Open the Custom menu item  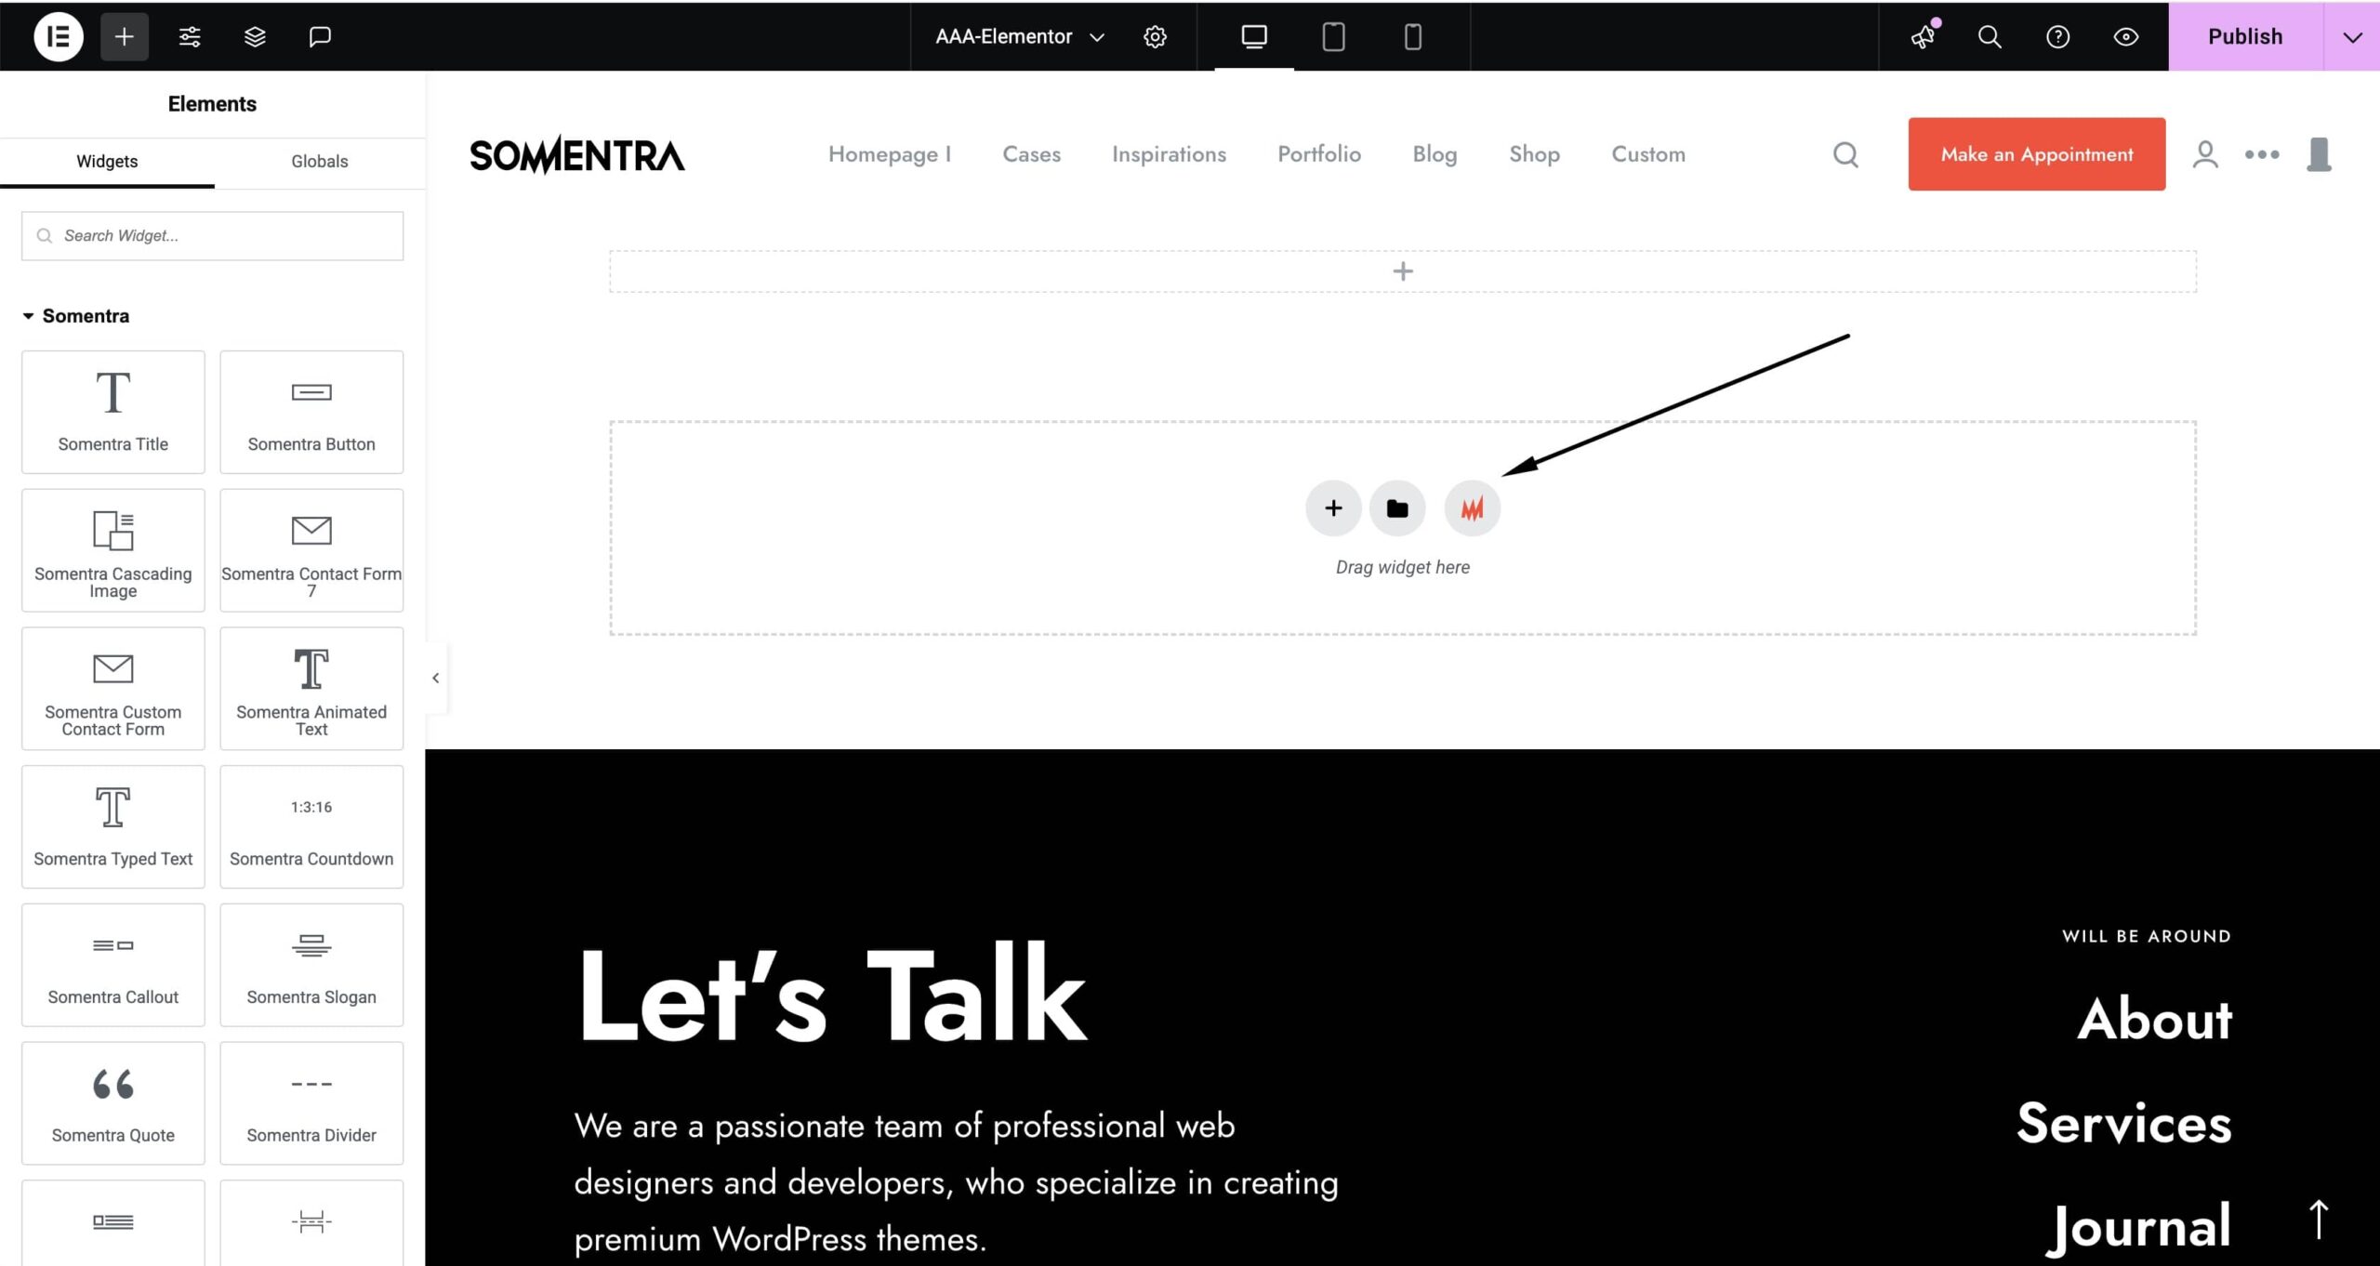point(1648,154)
